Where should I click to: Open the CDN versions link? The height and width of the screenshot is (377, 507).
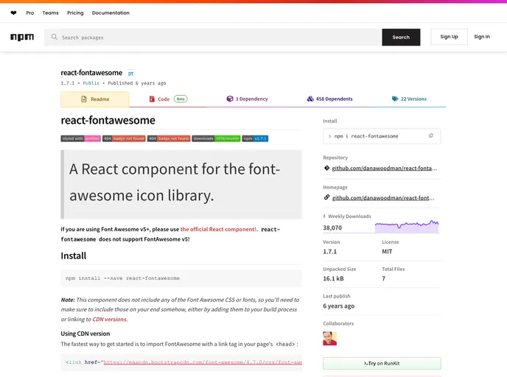tap(110, 319)
